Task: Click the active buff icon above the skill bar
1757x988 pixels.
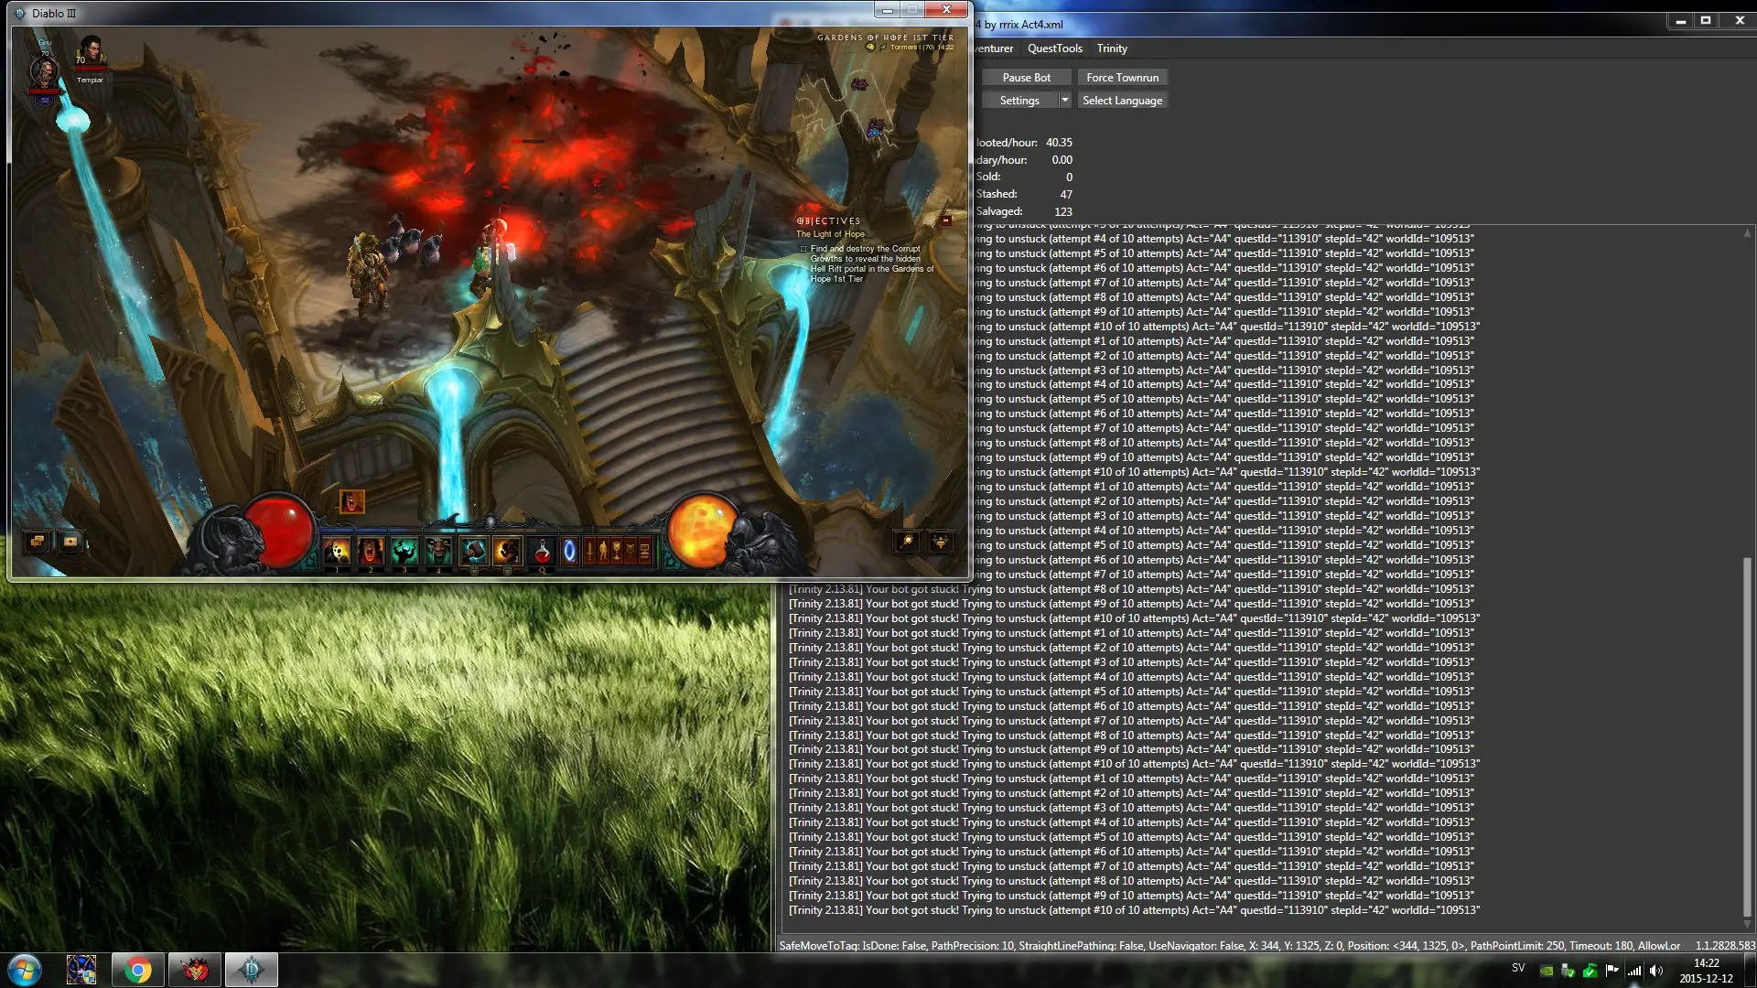Action: [x=352, y=501]
